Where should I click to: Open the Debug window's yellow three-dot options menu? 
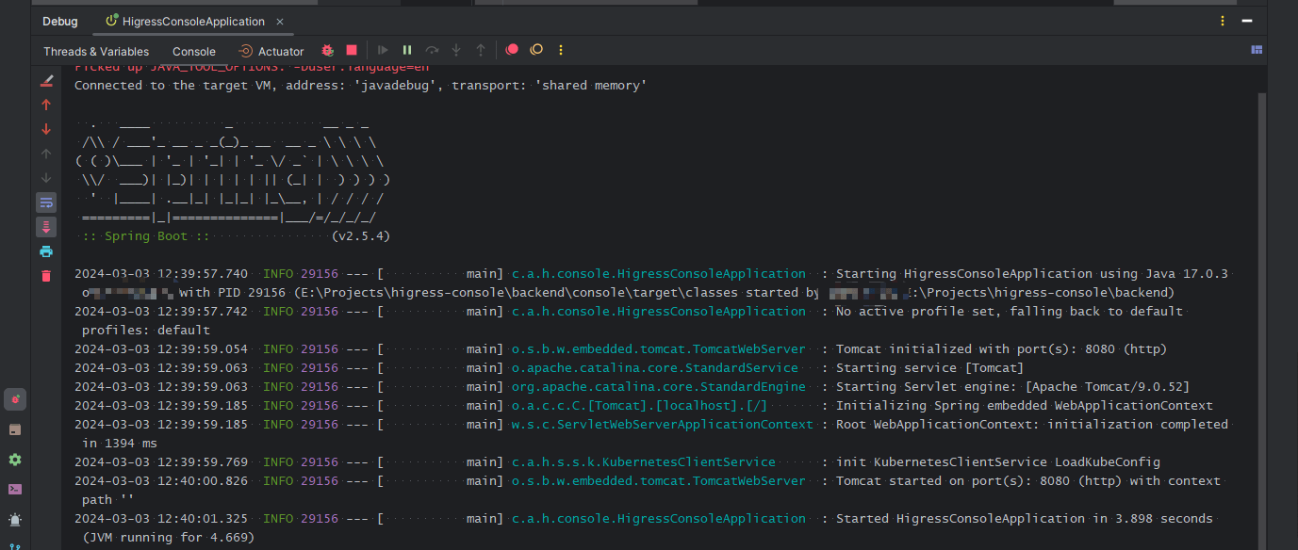click(1224, 21)
